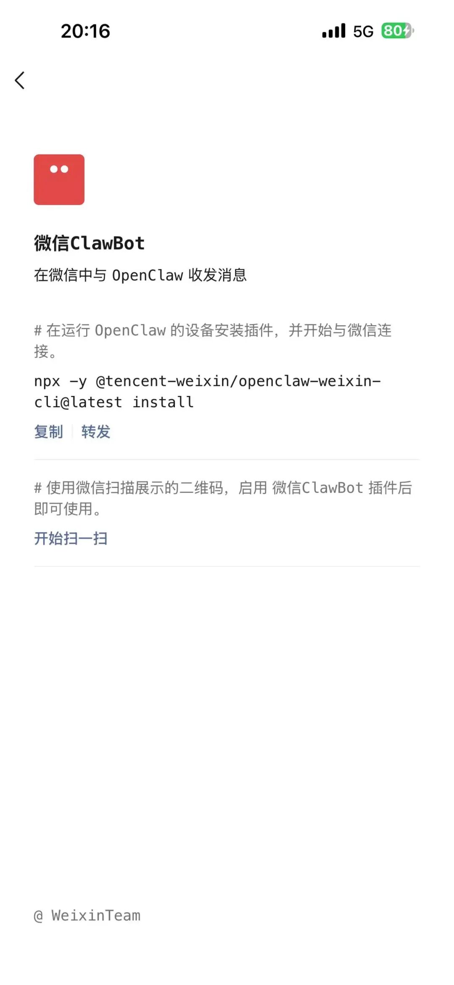Click the status bar clock showing 20:16
Viewport: 454px width, 985px height.
click(x=85, y=31)
